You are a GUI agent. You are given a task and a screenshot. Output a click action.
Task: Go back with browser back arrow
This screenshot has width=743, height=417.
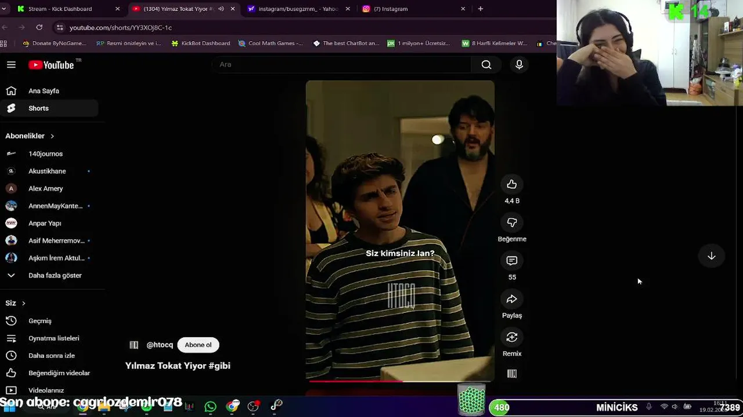point(5,27)
